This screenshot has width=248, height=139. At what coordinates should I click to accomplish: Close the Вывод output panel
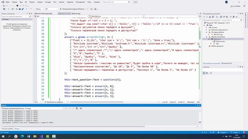pos(200,105)
